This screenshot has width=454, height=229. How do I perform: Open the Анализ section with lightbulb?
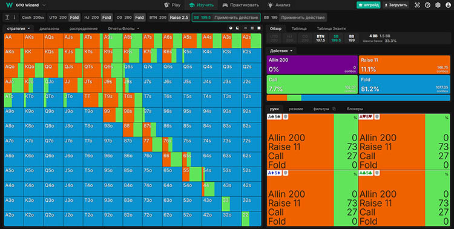point(278,5)
